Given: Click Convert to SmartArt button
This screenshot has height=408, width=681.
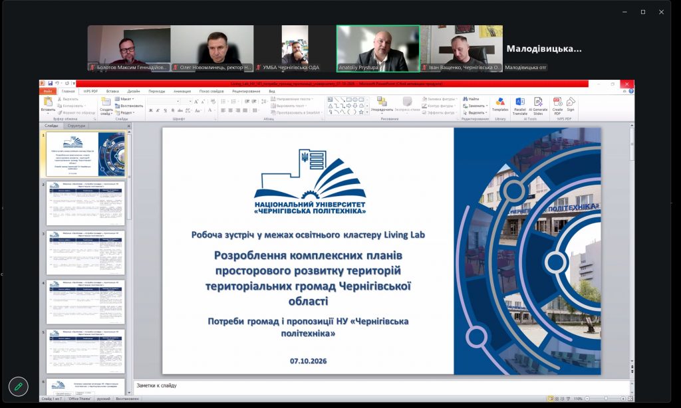Looking at the screenshot, I should click(296, 112).
